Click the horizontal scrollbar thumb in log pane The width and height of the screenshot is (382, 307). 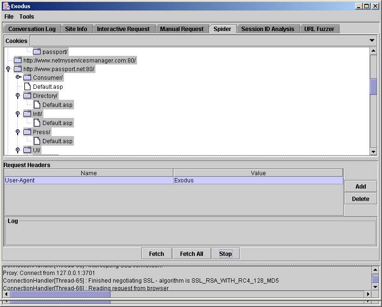pos(60,294)
